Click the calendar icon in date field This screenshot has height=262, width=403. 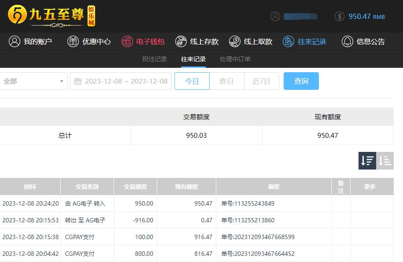[78, 81]
